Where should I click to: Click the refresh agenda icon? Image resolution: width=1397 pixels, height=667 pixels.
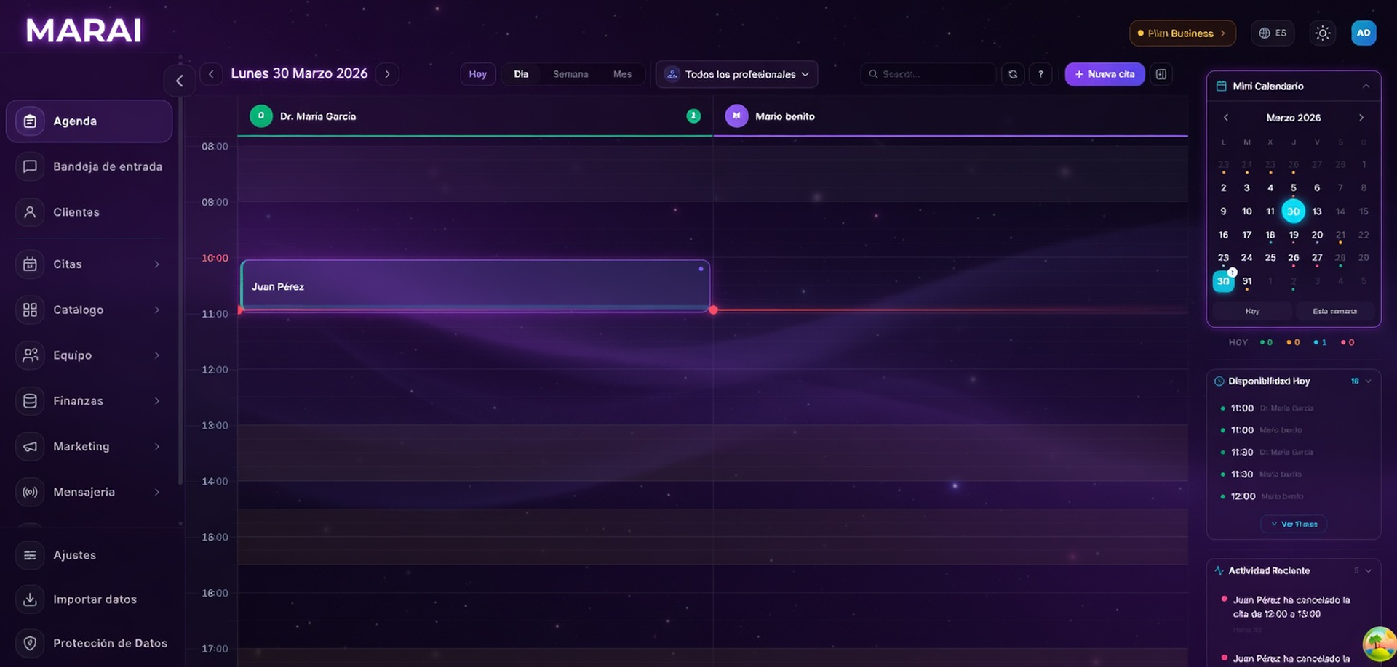coord(1013,74)
